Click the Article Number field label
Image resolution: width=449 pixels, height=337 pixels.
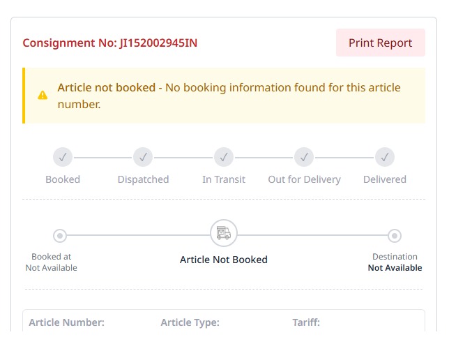[67, 322]
